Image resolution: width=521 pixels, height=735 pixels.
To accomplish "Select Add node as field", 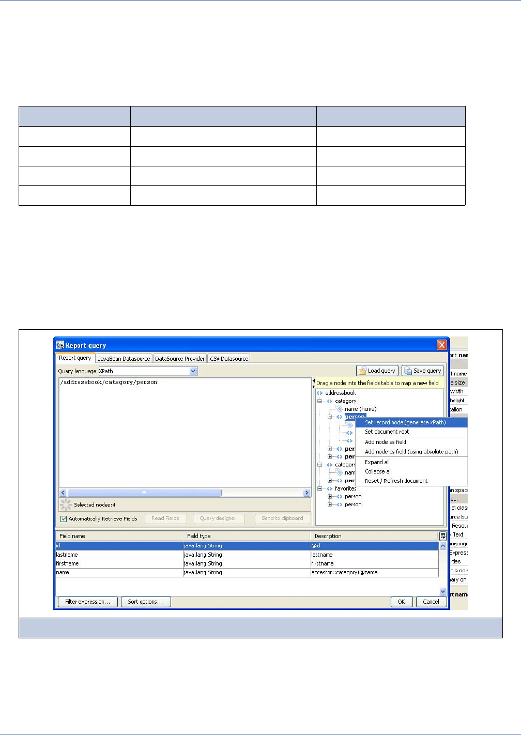I will [411, 442].
